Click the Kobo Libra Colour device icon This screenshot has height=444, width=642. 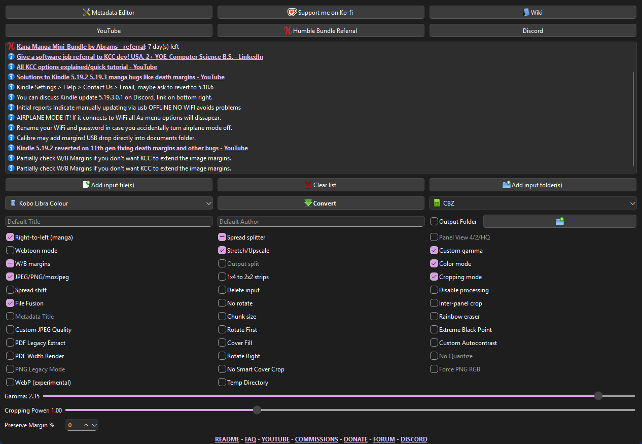point(13,203)
